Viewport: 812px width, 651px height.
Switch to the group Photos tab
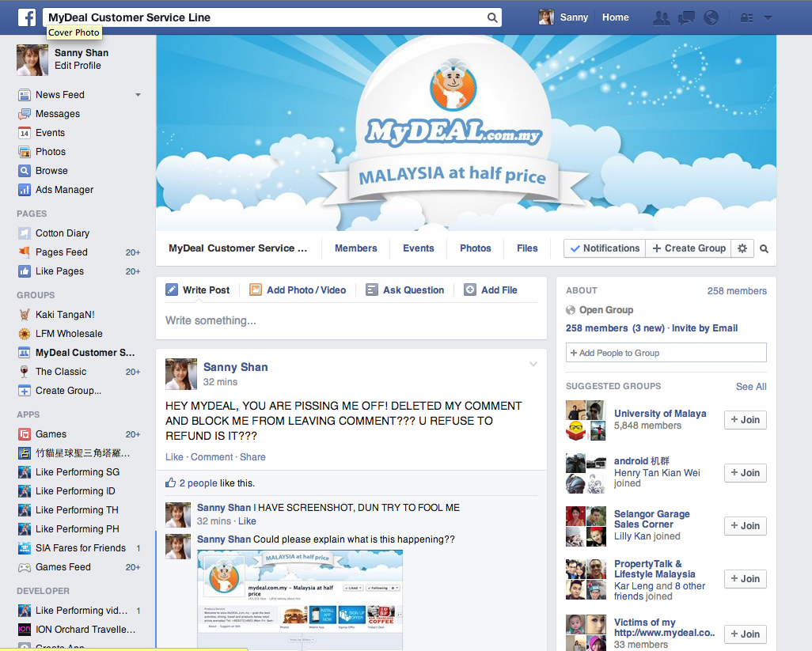tap(476, 248)
